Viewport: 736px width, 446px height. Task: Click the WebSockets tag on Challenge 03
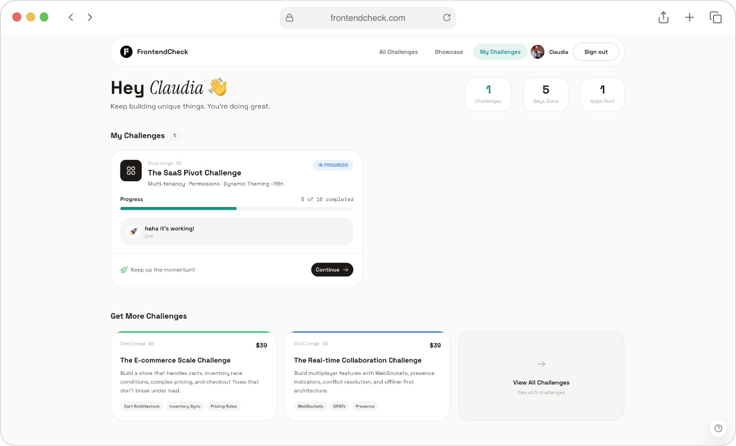click(x=310, y=406)
